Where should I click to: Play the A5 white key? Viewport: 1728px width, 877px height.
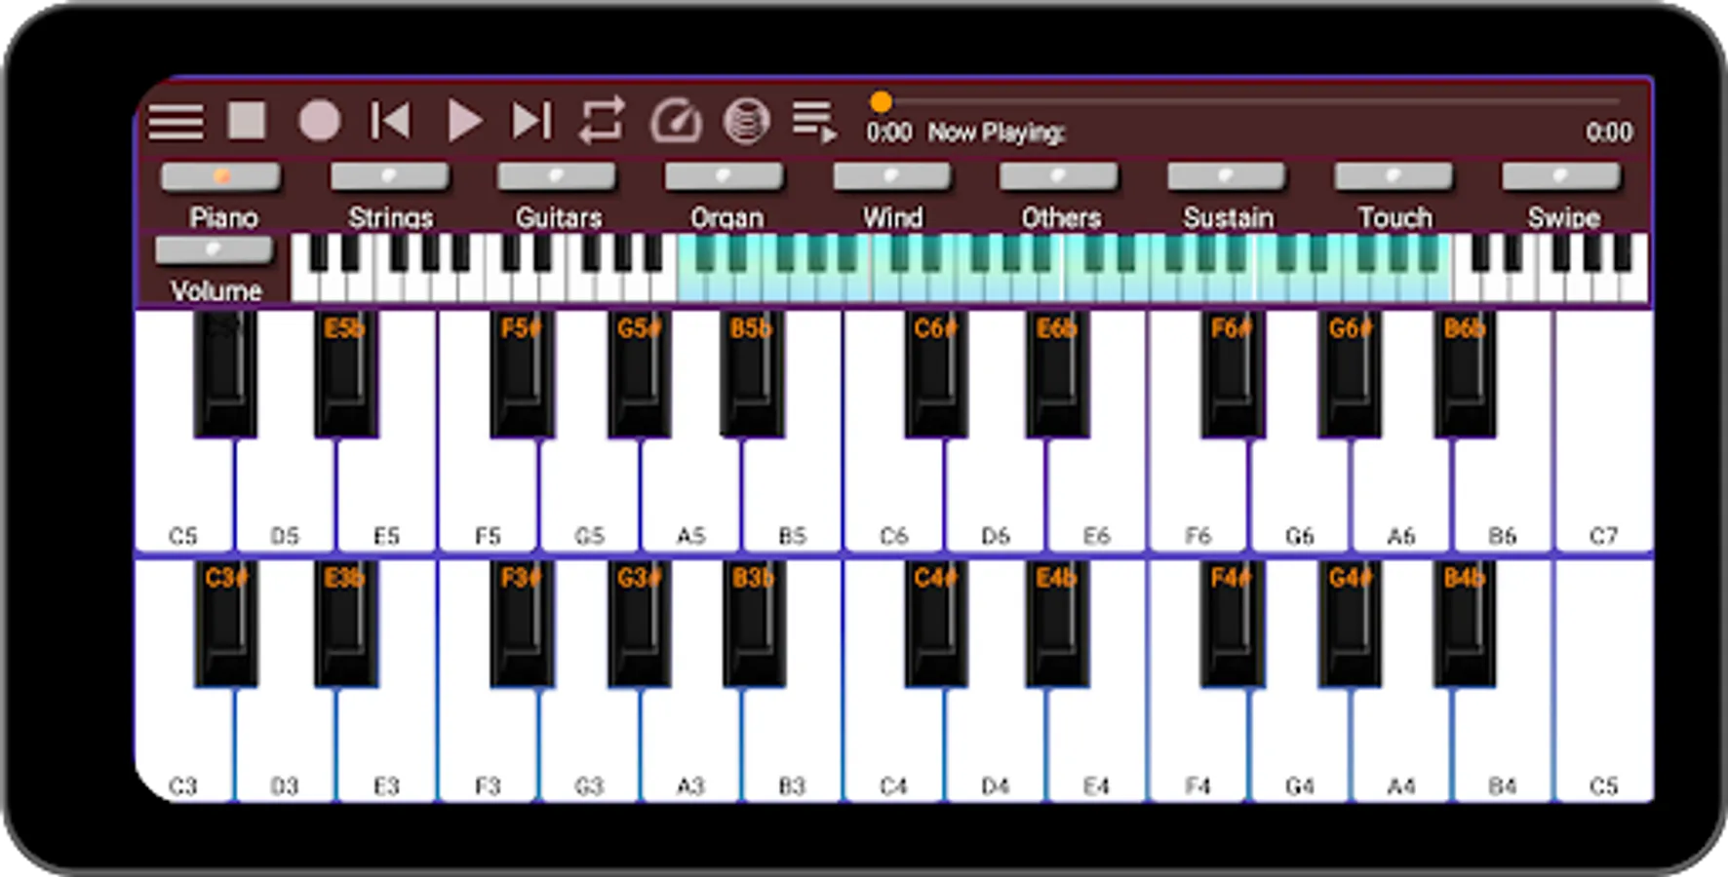click(x=690, y=497)
